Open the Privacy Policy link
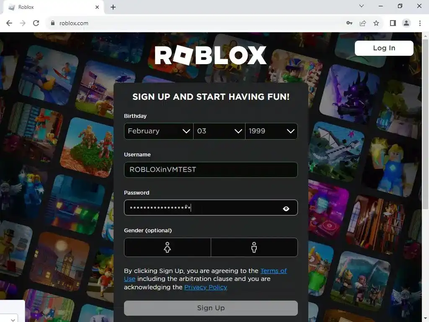This screenshot has height=322, width=429. coord(205,287)
